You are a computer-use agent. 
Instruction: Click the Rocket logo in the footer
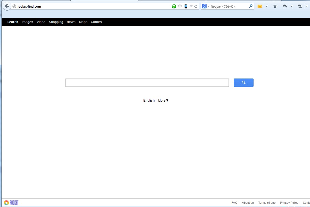click(11, 203)
